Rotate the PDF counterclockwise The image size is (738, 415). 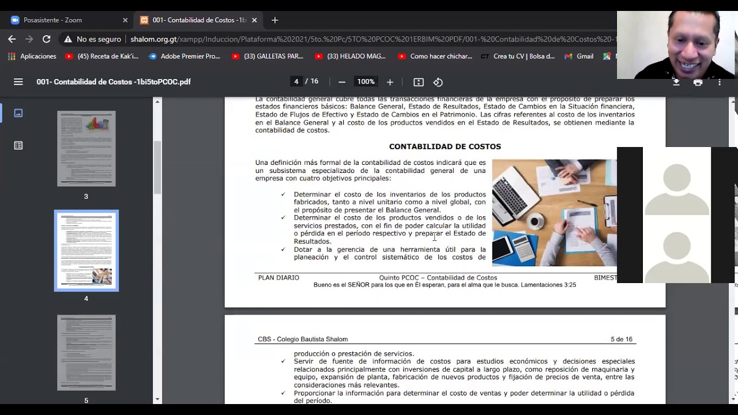click(438, 82)
